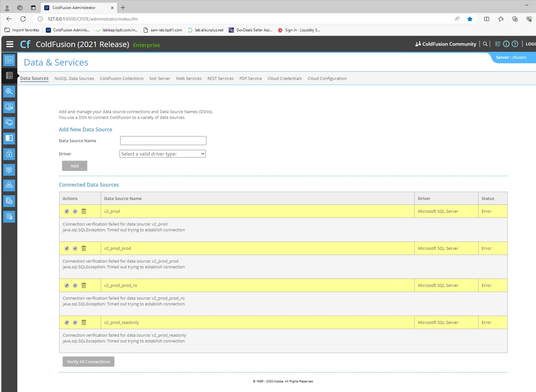Open Server Settings sidebar icon

(x=9, y=60)
